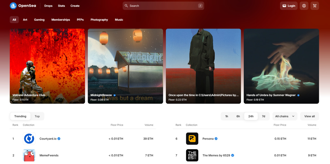This screenshot has width=330, height=164.
Task: Click the slash shortcut badge in the search bar
Action: (x=200, y=6)
